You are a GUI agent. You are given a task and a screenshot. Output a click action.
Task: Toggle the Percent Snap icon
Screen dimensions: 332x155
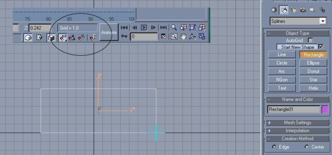pyautogui.click(x=81, y=38)
